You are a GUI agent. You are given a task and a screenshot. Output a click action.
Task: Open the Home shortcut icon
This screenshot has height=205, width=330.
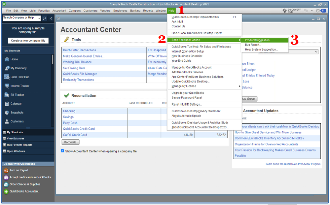point(7,59)
